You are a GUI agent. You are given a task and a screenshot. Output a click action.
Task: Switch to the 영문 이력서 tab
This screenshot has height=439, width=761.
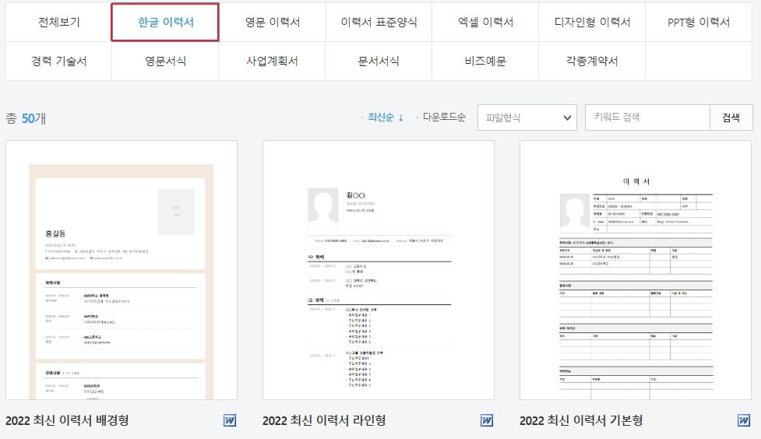[273, 23]
